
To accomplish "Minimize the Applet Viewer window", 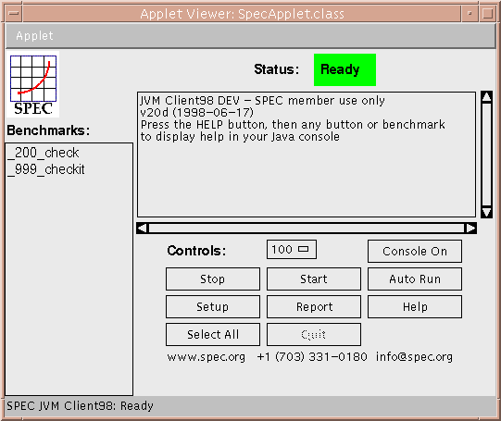I will (470, 13).
